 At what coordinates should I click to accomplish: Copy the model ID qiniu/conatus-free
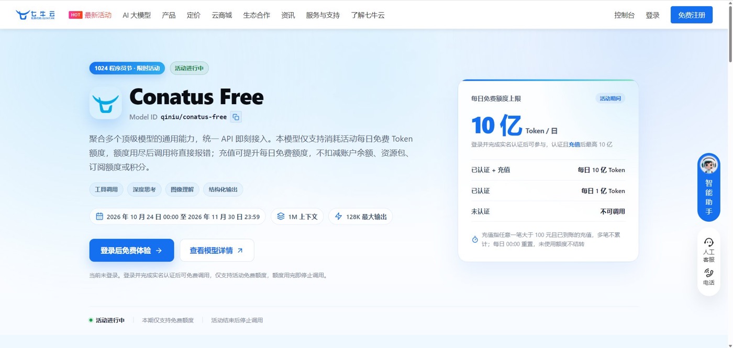236,117
